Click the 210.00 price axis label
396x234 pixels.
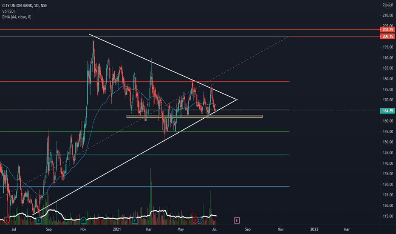(x=388, y=15)
